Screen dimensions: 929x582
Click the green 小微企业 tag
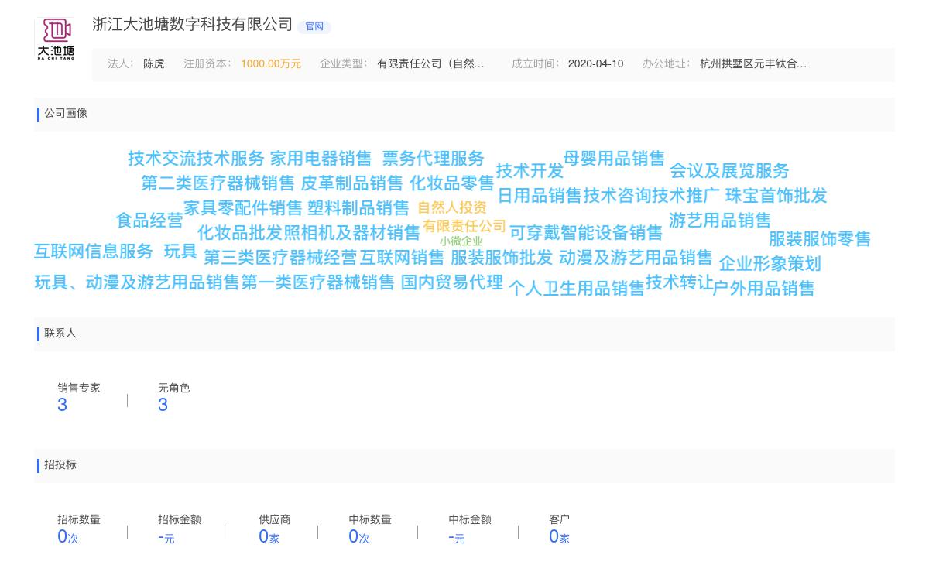coord(461,241)
